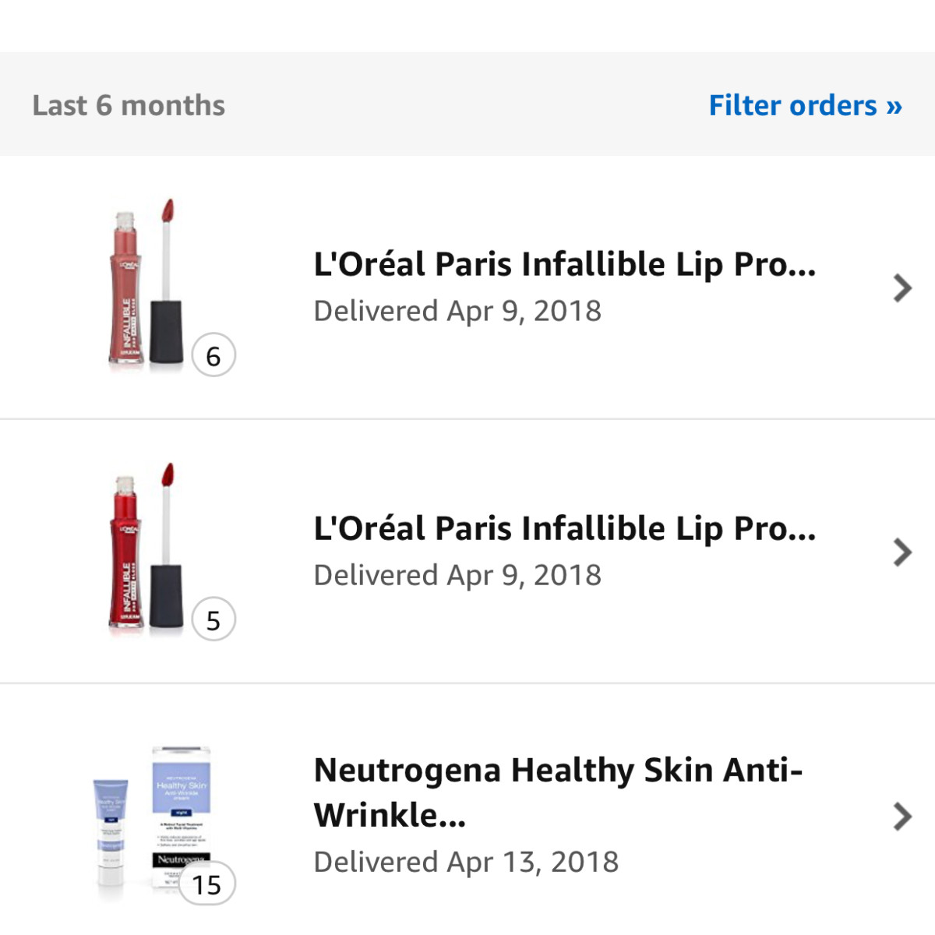Click the pink lip gloss bottle image
This screenshot has height=935, width=935.
[x=125, y=288]
